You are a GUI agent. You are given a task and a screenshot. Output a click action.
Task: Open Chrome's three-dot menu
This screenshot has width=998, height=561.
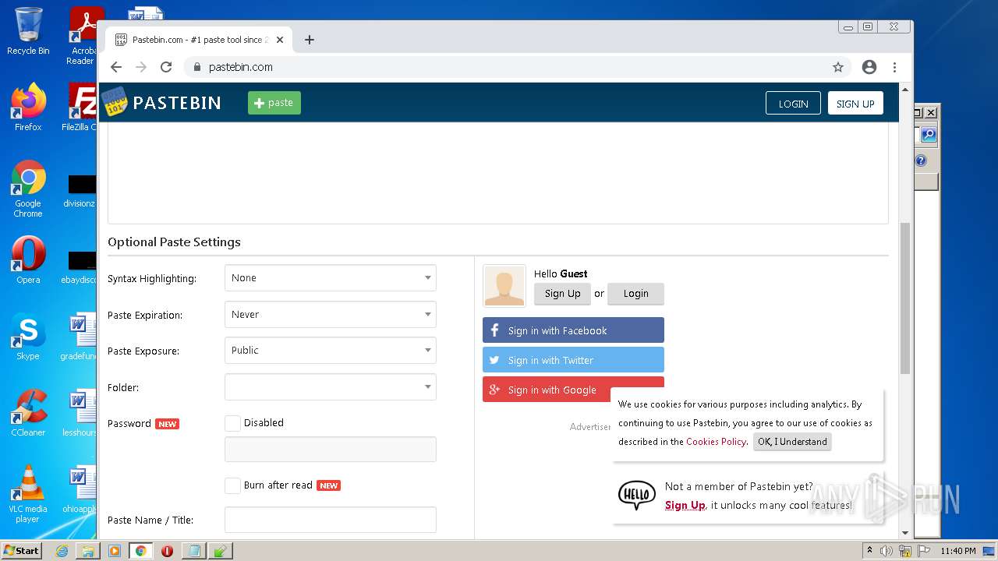coord(895,67)
